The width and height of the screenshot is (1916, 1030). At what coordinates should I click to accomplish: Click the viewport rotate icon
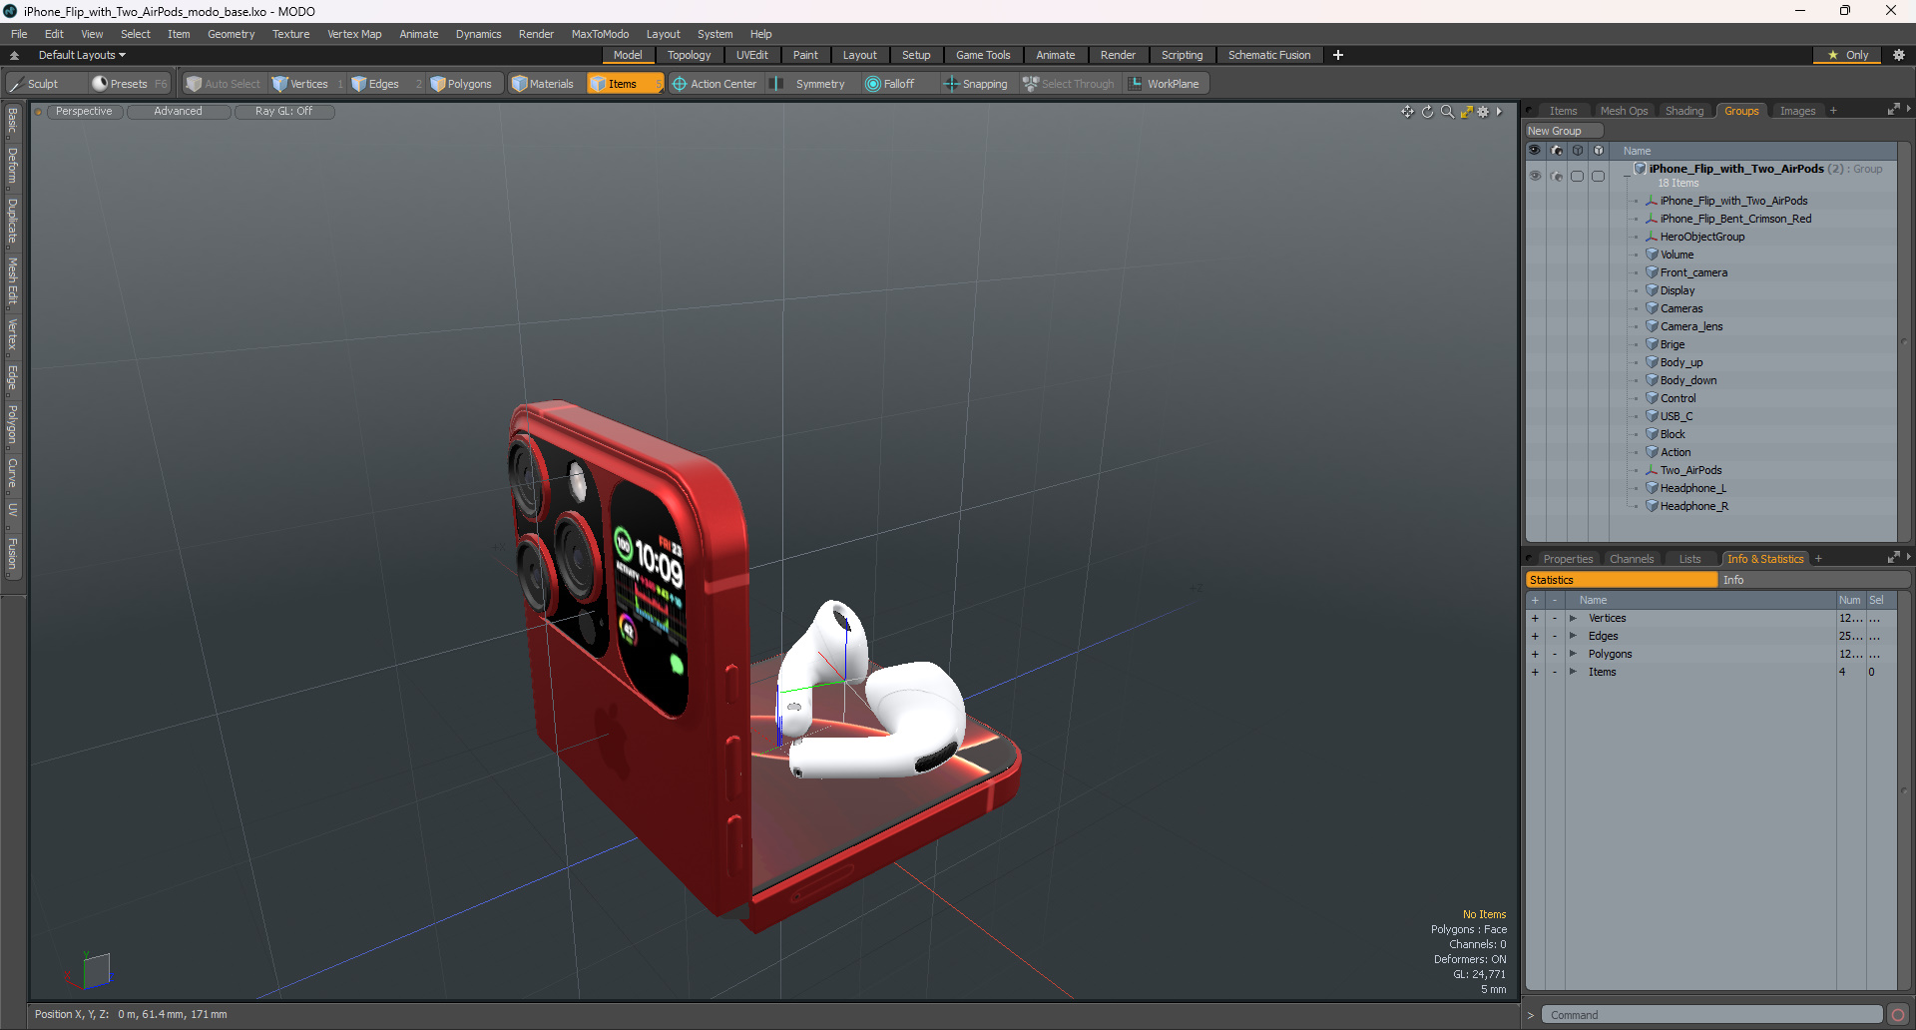click(x=1428, y=112)
